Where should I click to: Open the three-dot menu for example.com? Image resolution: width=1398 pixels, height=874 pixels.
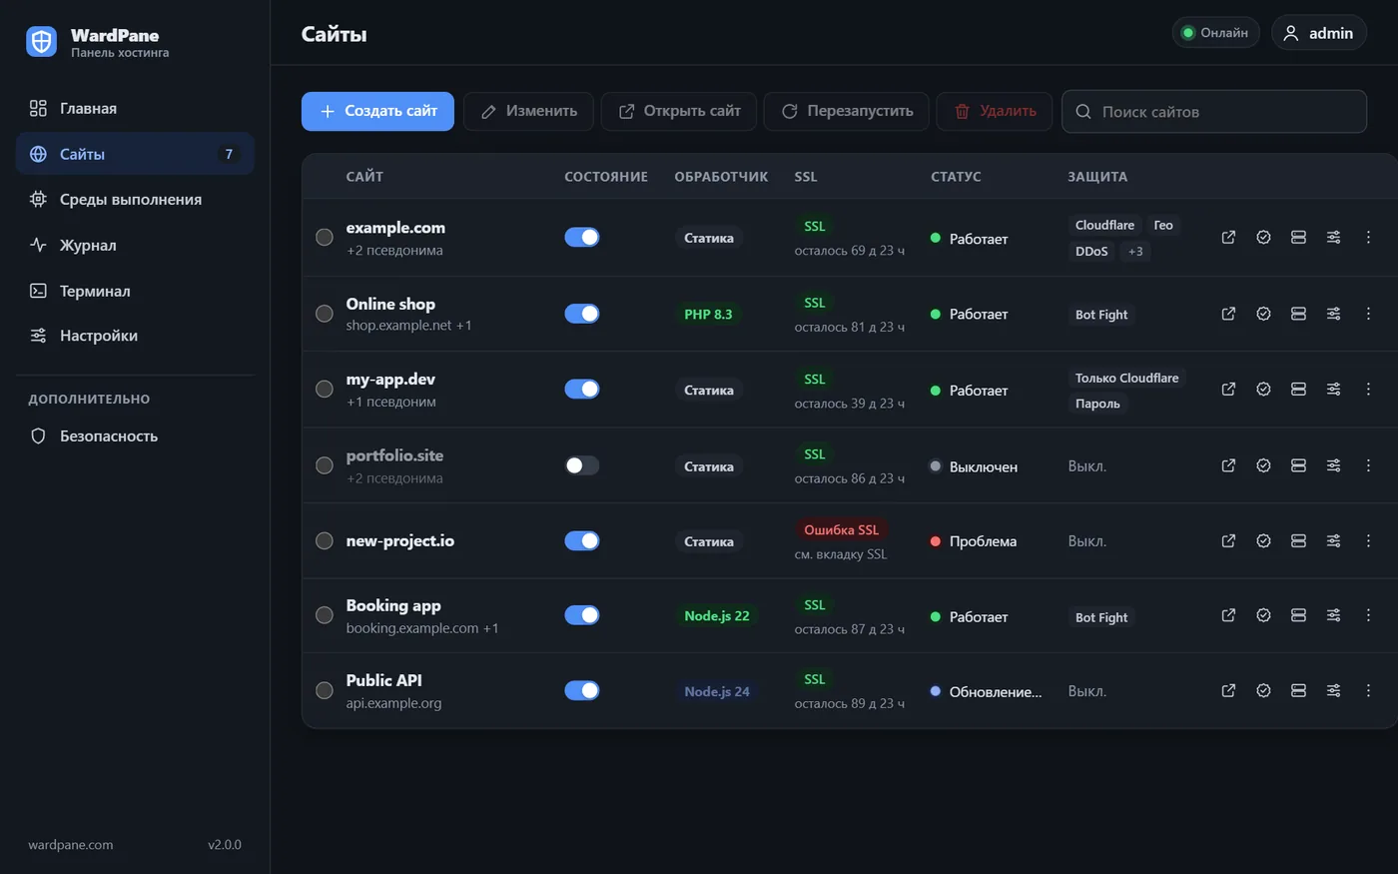click(x=1368, y=238)
